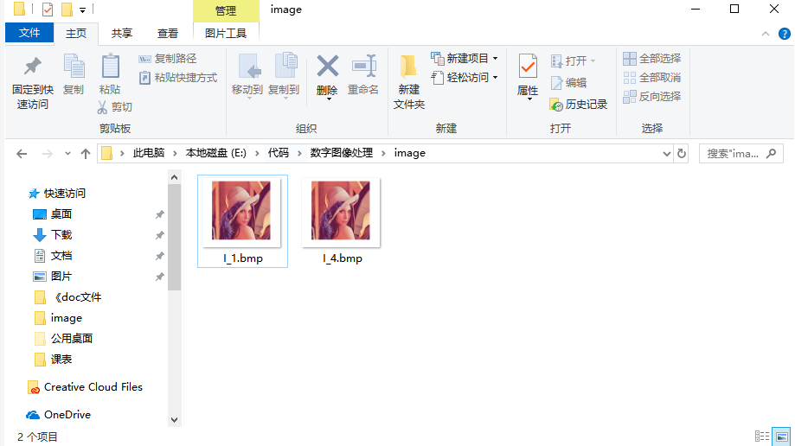Expand the address bar history dropdown
Viewport: 795px width, 446px height.
coord(666,154)
